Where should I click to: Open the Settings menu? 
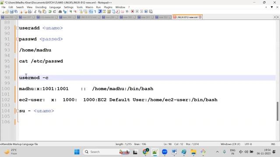point(69,7)
